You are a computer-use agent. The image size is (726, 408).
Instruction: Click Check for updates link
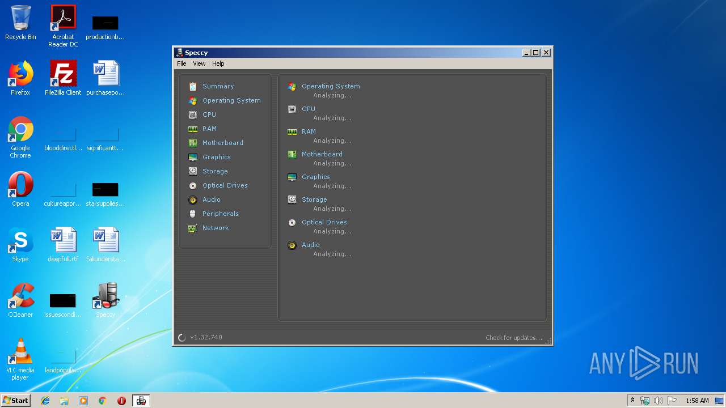pyautogui.click(x=514, y=338)
